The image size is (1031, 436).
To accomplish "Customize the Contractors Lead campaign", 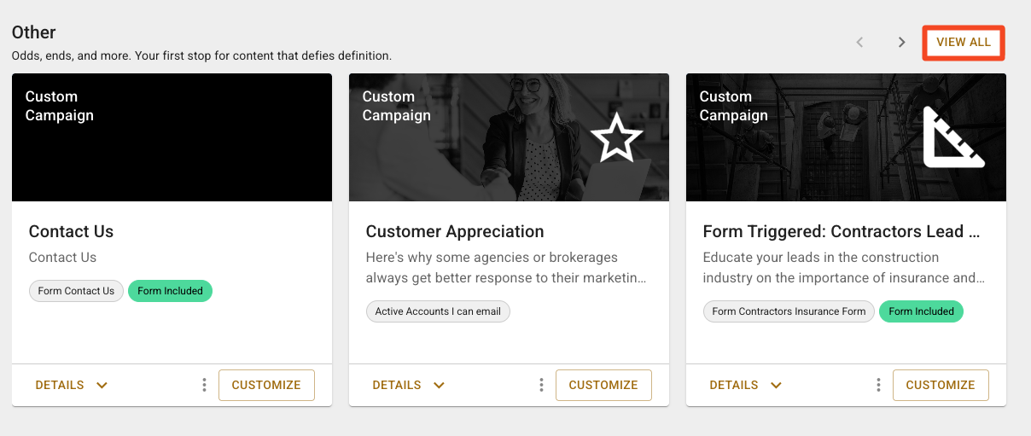I will coord(941,385).
